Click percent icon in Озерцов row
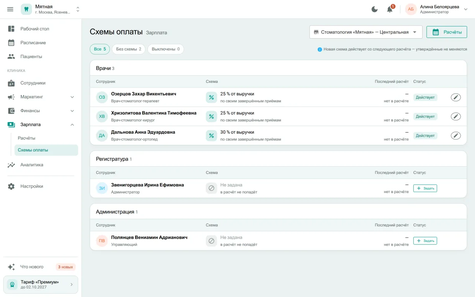Screen dimensions: 475x297 [x=212, y=97]
